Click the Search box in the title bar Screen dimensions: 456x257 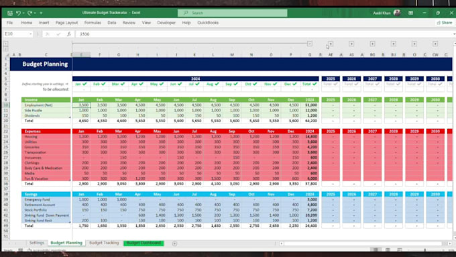tap(233, 13)
